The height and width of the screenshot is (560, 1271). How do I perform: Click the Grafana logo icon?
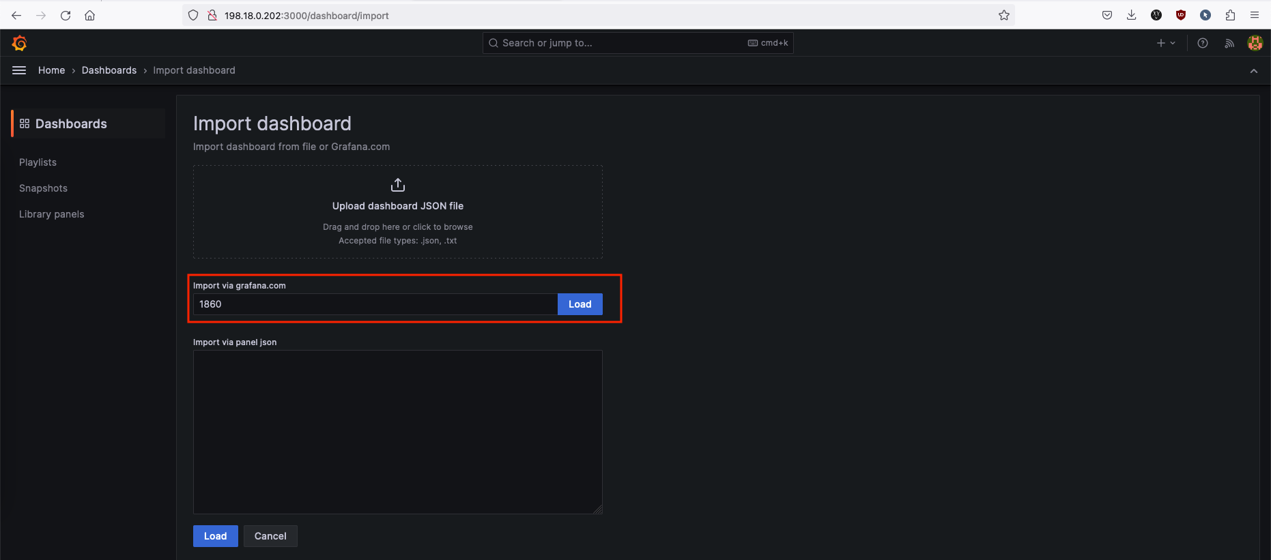pos(19,43)
